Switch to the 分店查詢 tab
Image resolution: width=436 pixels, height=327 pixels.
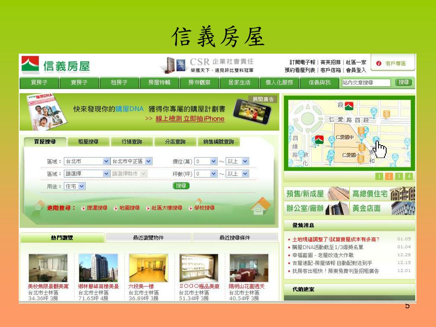[x=175, y=142]
